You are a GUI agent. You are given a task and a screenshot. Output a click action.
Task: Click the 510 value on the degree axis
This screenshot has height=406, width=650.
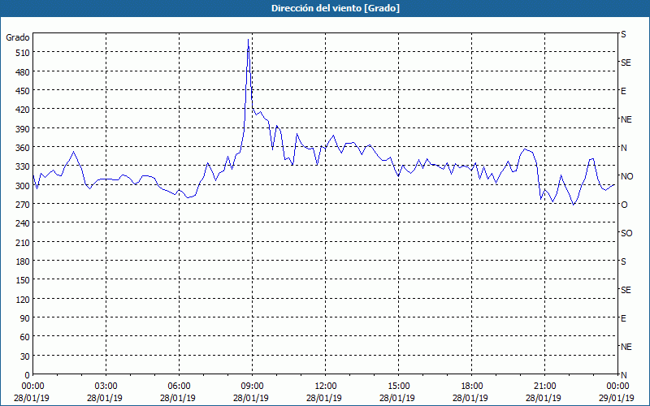click(23, 53)
